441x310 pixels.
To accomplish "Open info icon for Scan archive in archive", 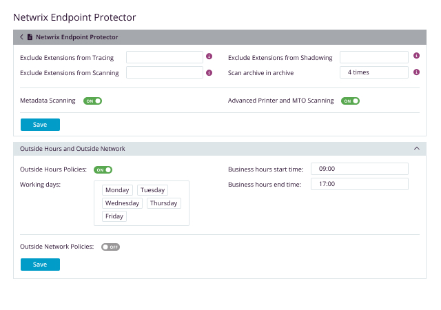I will (x=416, y=72).
